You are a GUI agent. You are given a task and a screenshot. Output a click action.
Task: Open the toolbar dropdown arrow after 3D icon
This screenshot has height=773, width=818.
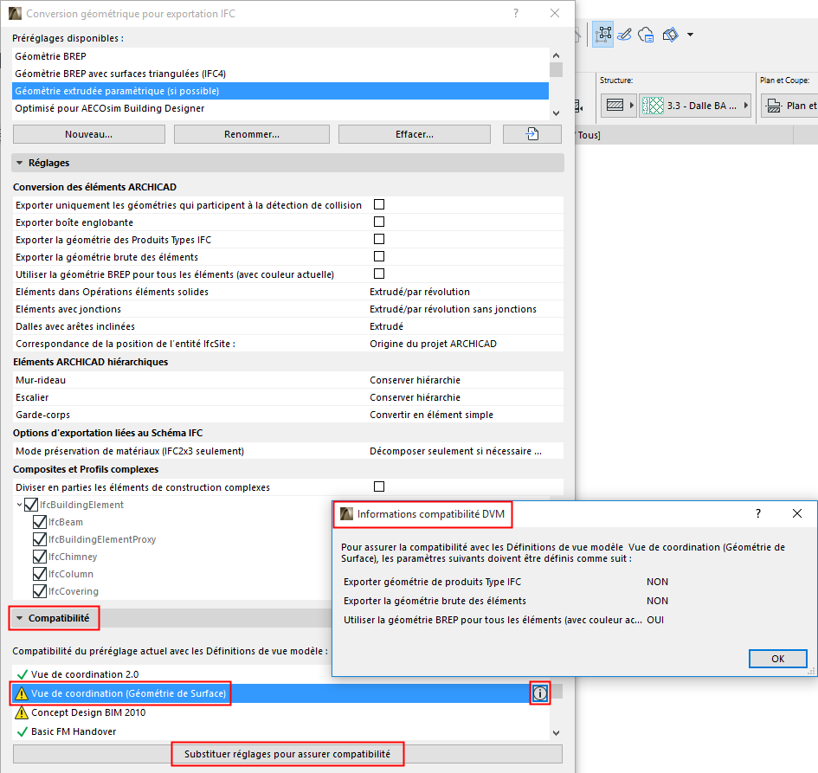pos(690,35)
